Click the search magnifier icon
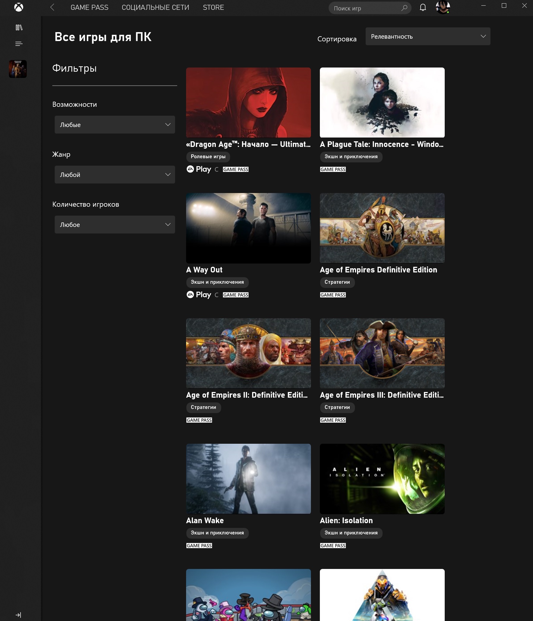This screenshot has width=533, height=621. click(404, 8)
